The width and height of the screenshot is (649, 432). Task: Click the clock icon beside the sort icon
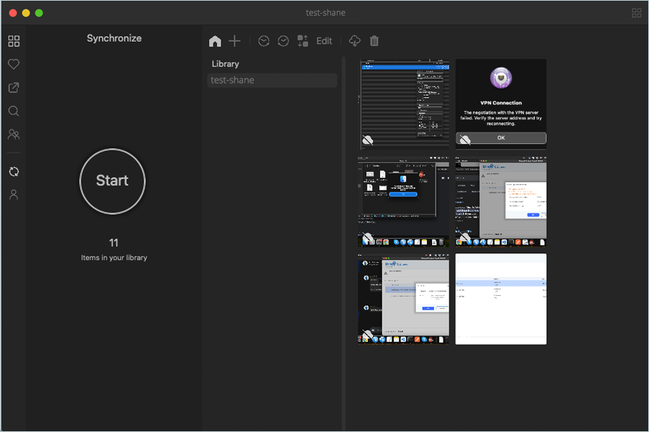click(283, 41)
